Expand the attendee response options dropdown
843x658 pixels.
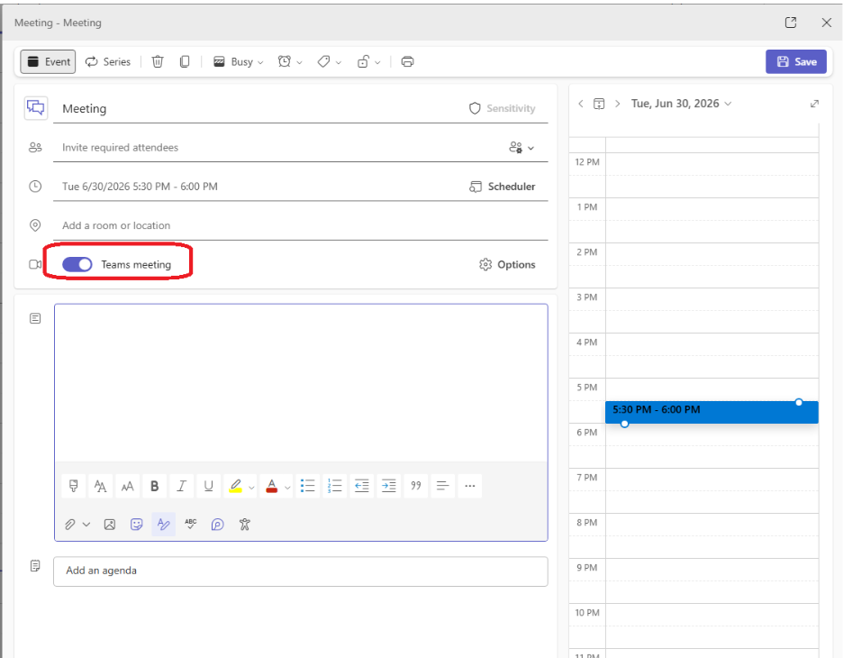click(x=521, y=148)
